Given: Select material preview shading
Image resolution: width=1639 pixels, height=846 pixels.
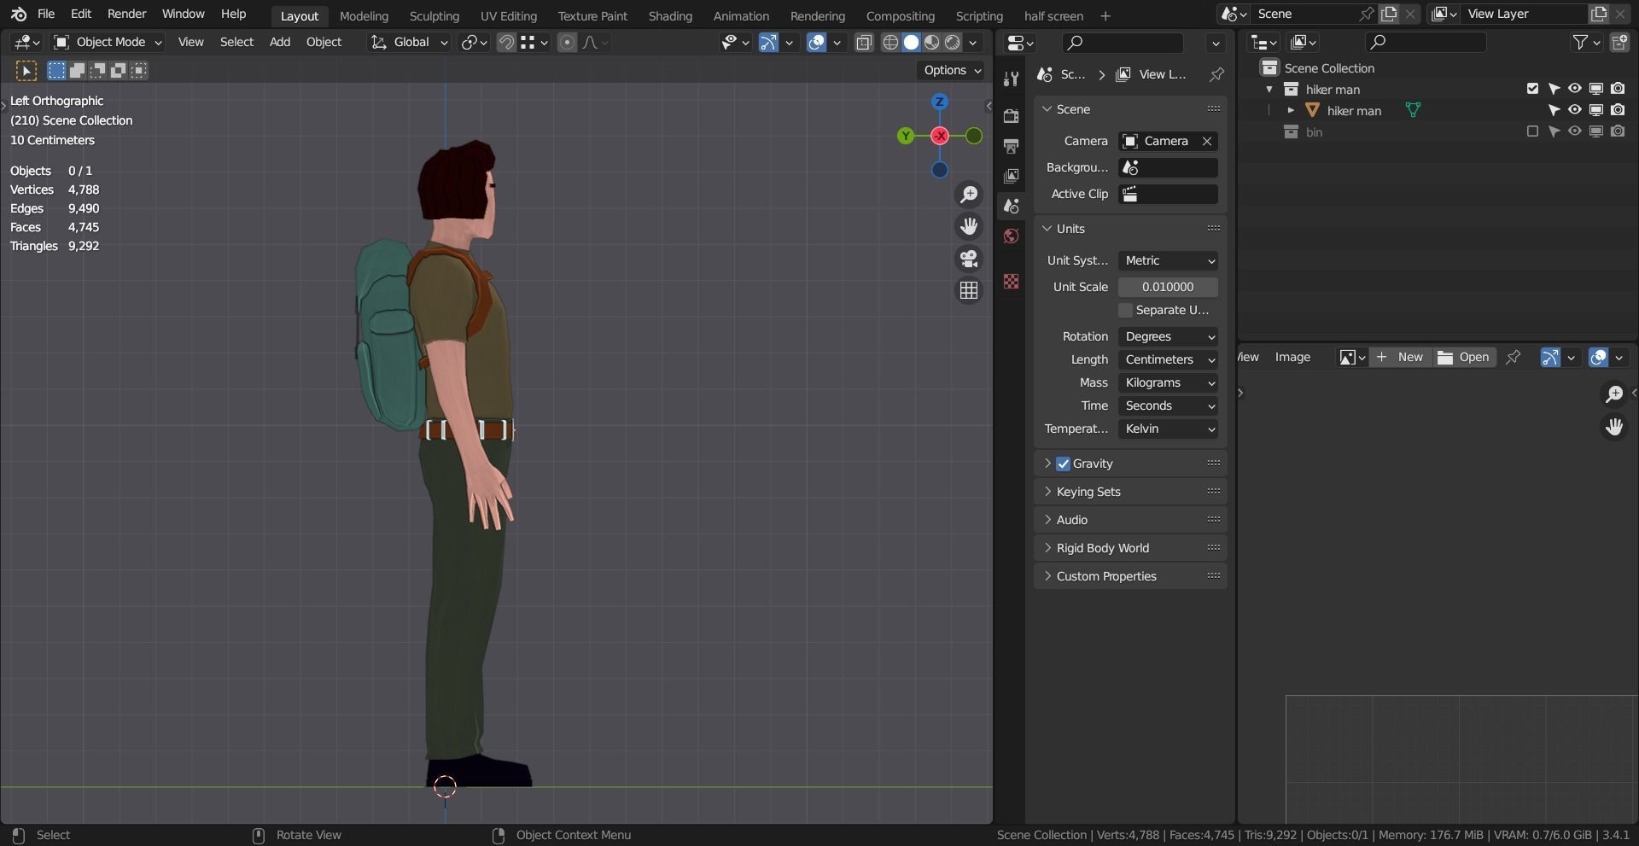Looking at the screenshot, I should (932, 43).
